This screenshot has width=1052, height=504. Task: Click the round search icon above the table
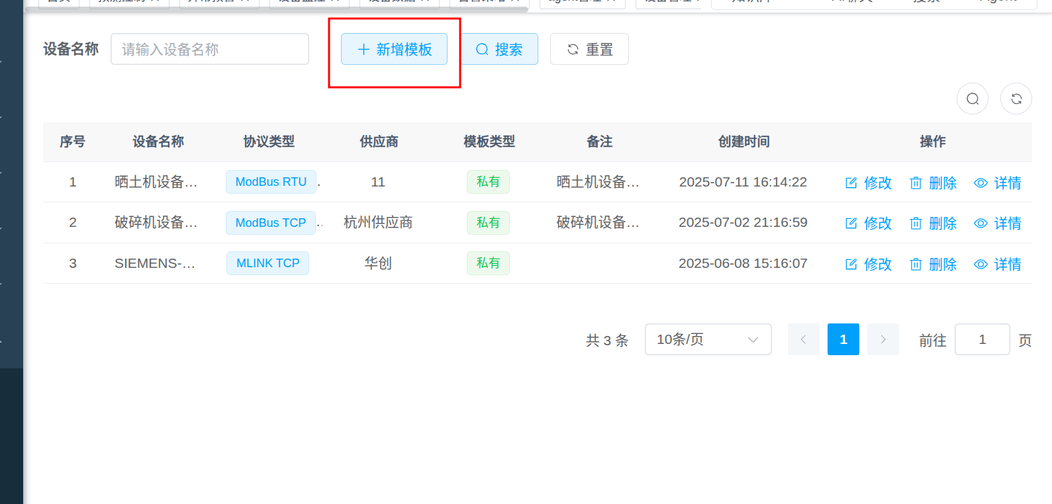(x=972, y=99)
